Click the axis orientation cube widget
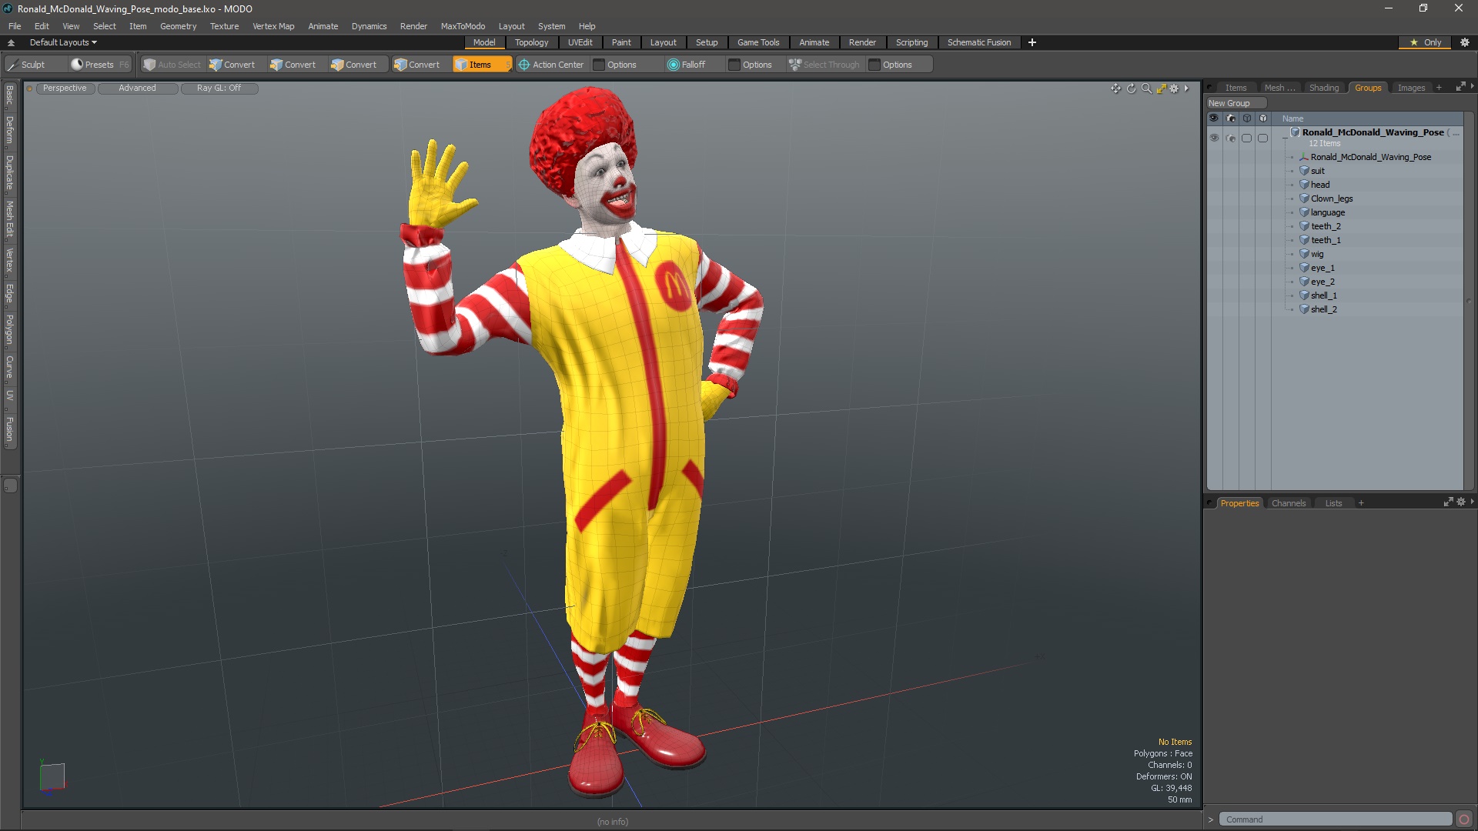1478x831 pixels. coord(52,776)
